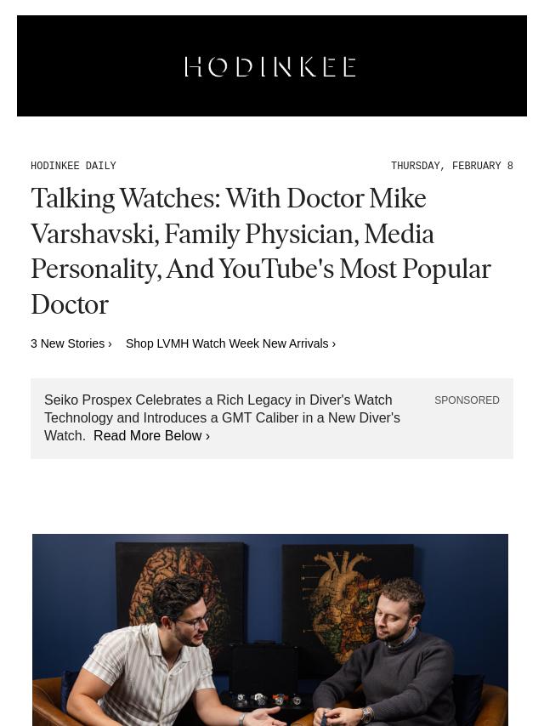Screen dimensions: 544x726
Task: Click the brain artwork in photo
Action: 180,598
